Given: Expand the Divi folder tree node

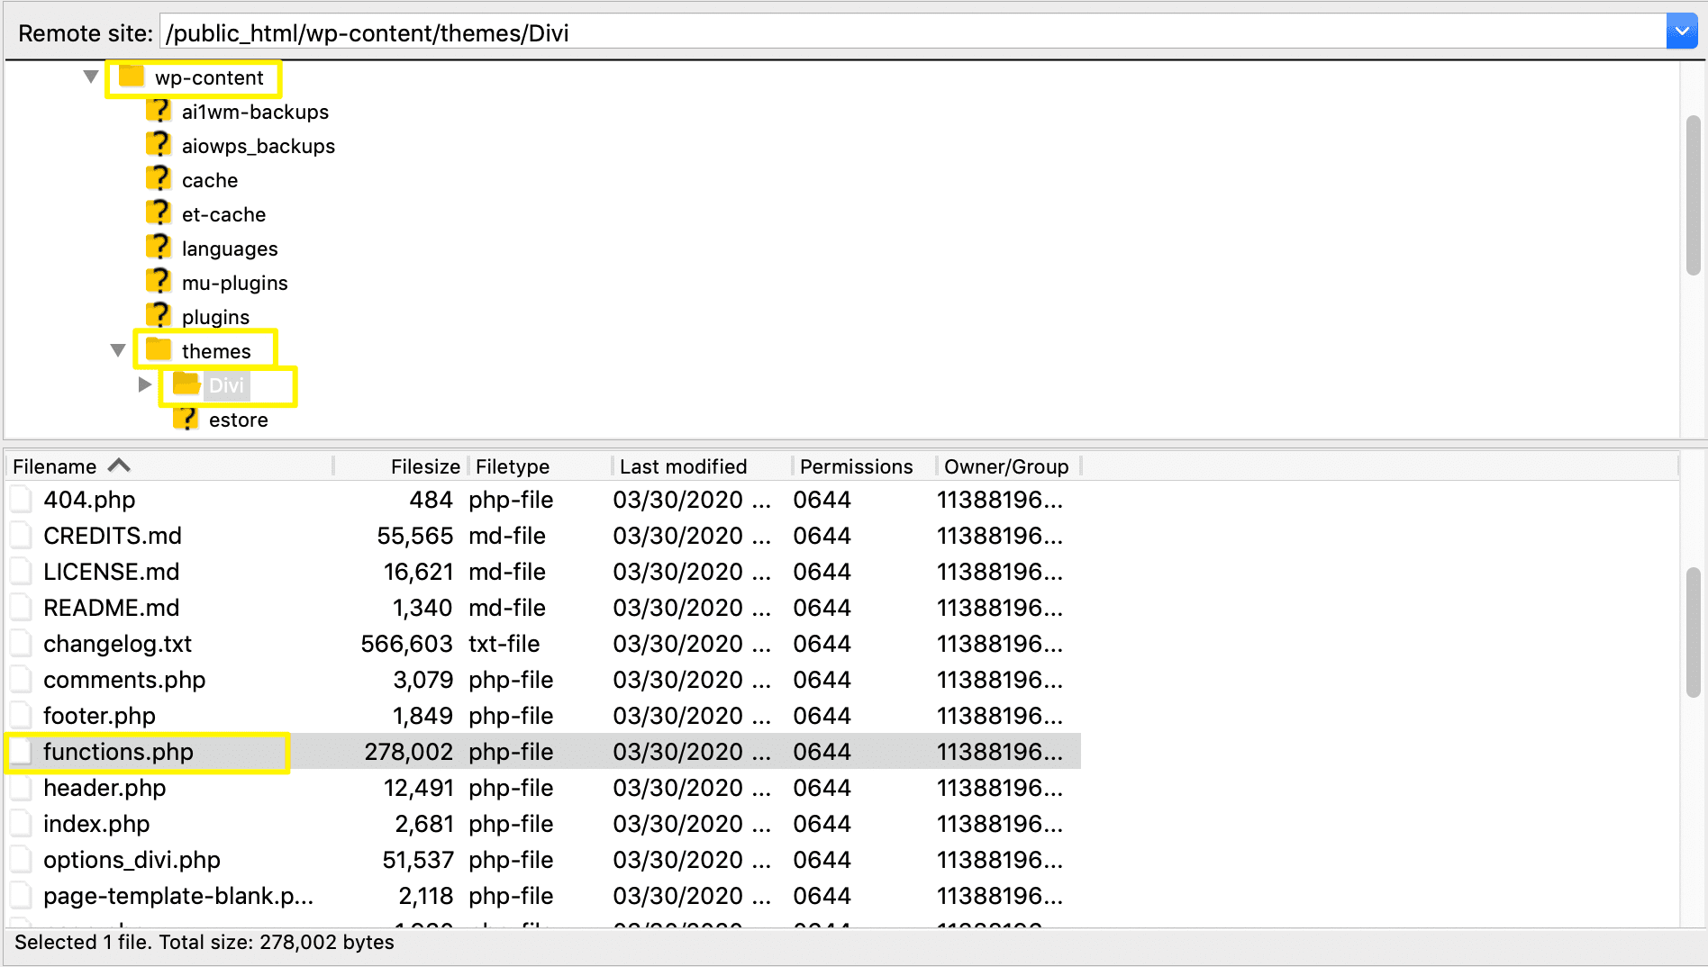Looking at the screenshot, I should pyautogui.click(x=145, y=384).
